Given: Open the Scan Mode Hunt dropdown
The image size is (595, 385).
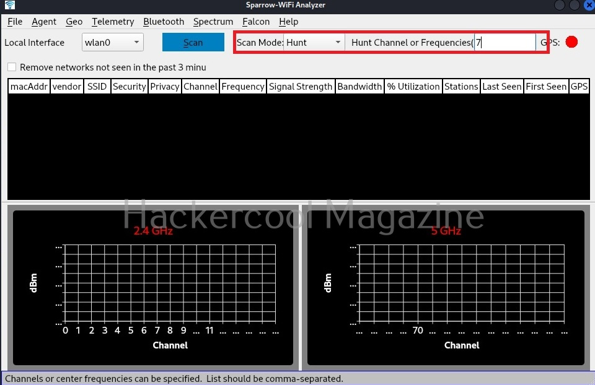Looking at the screenshot, I should [x=314, y=43].
